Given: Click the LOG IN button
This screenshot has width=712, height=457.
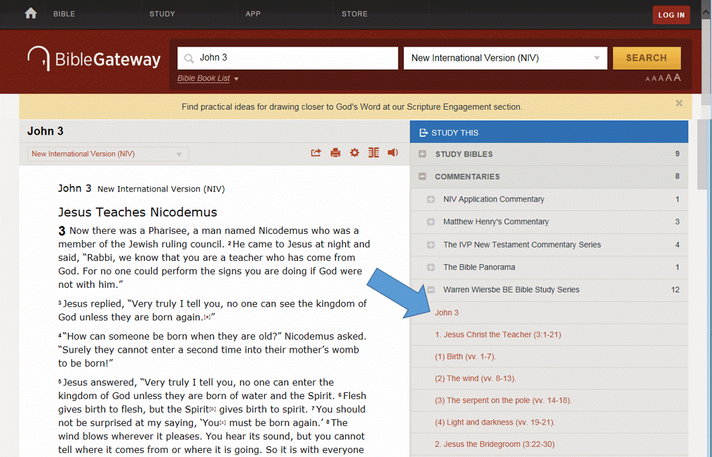Looking at the screenshot, I should [x=671, y=15].
